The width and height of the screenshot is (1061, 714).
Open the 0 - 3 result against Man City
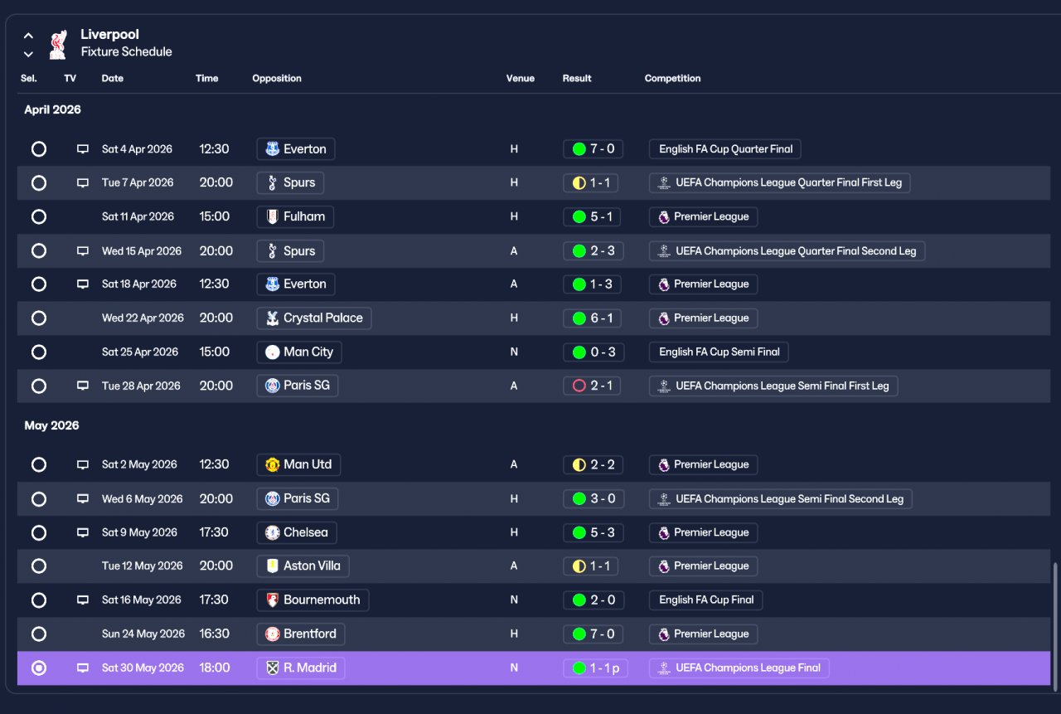click(593, 352)
